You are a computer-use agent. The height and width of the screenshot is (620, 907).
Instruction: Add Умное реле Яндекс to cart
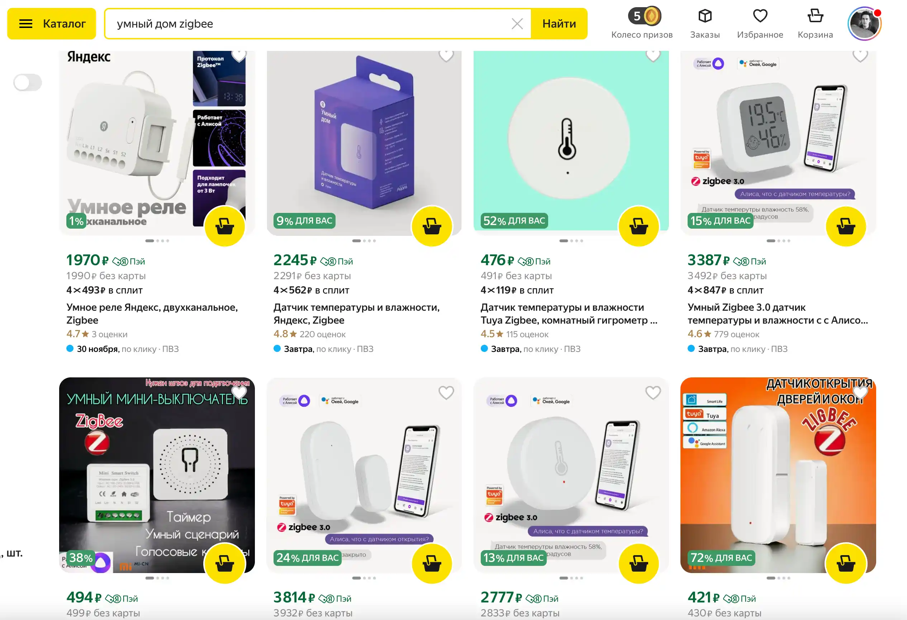[225, 226]
